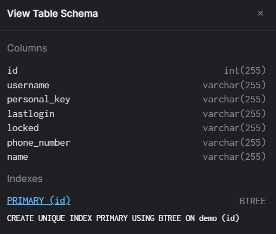Select the id column name
The height and width of the screenshot is (234, 276).
[x=12, y=70]
